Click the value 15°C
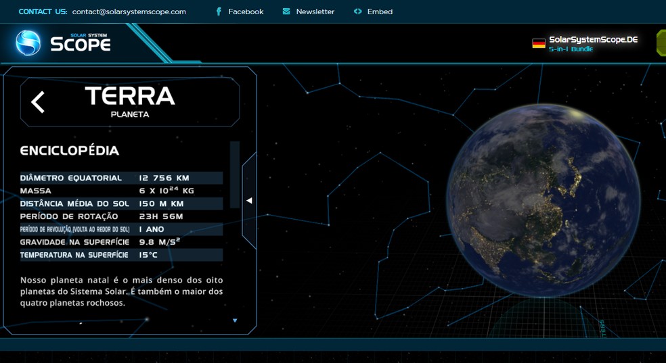 point(148,255)
